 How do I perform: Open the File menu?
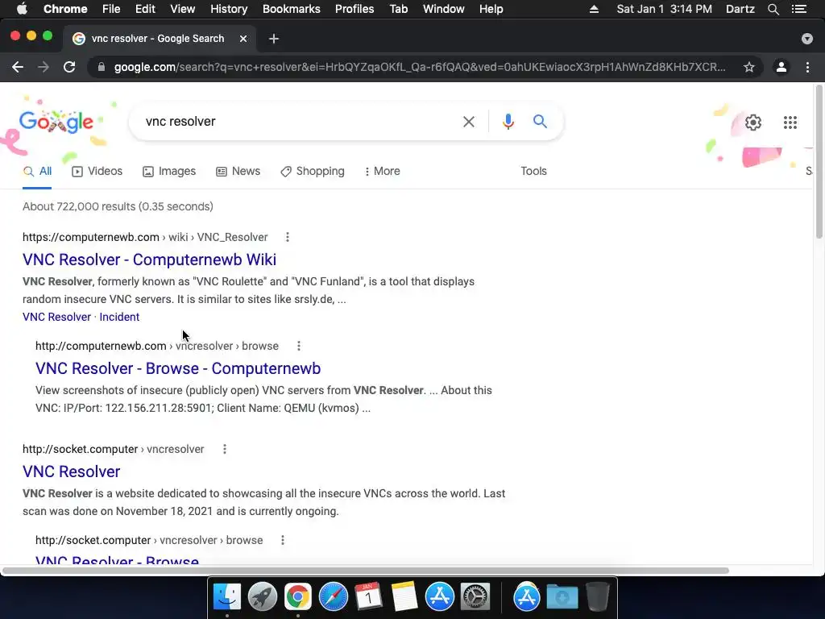[x=111, y=9]
